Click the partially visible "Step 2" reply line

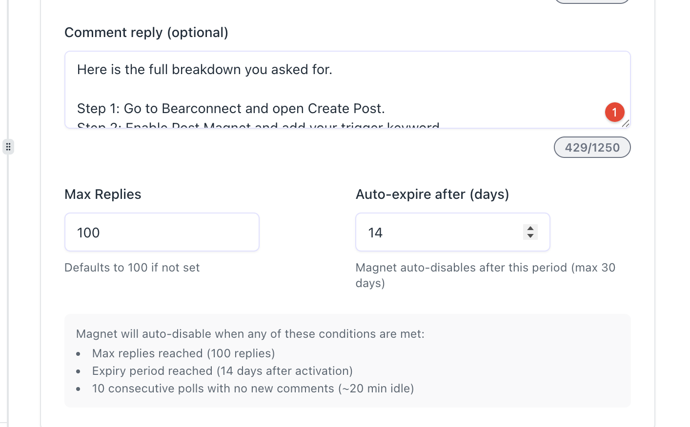point(258,125)
